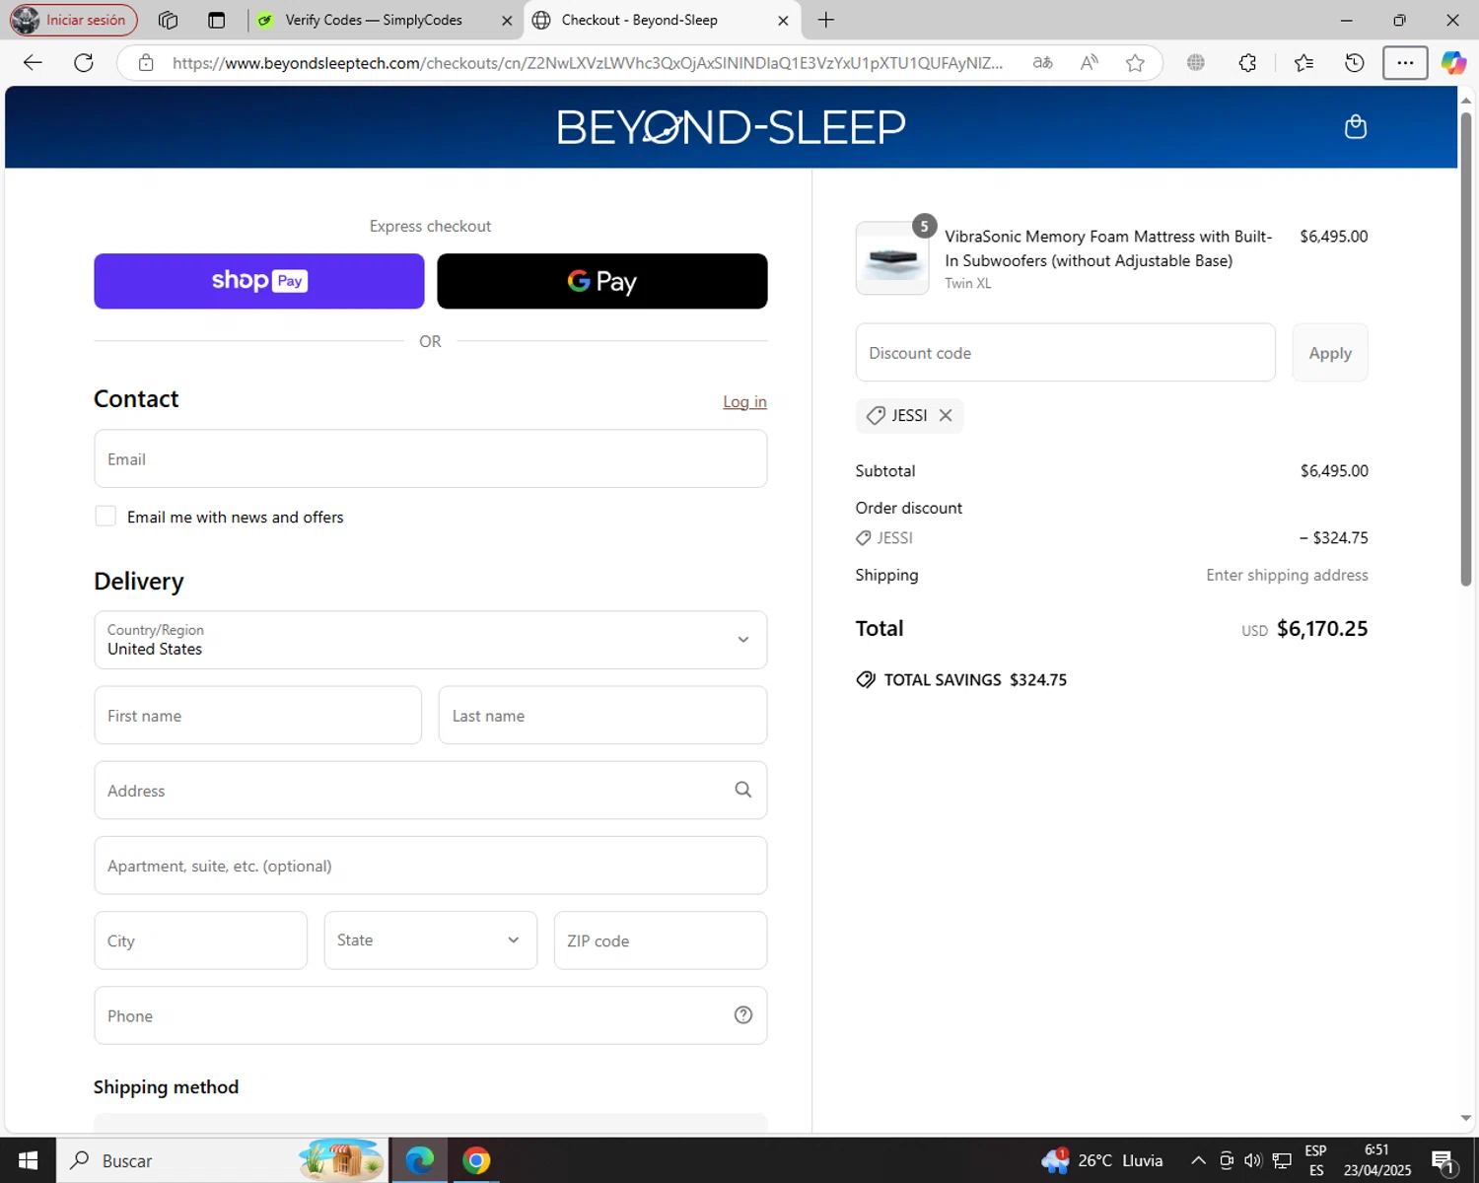Pay with Shop Pay express checkout
1479x1183 pixels.
coord(259,281)
